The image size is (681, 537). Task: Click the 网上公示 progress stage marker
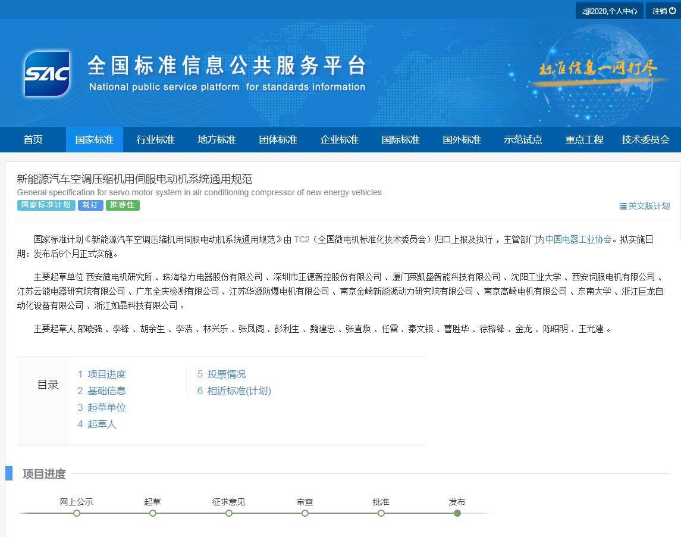(77, 513)
